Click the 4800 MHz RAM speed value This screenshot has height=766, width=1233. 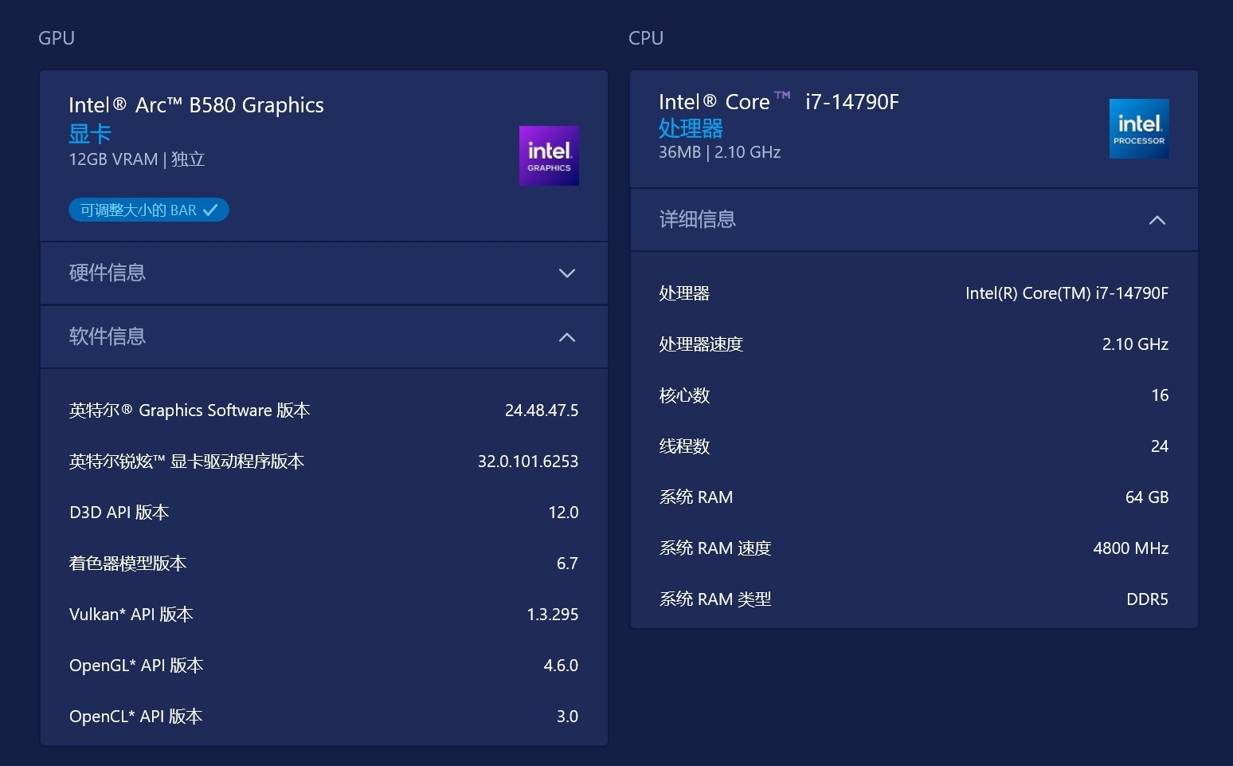1130,548
